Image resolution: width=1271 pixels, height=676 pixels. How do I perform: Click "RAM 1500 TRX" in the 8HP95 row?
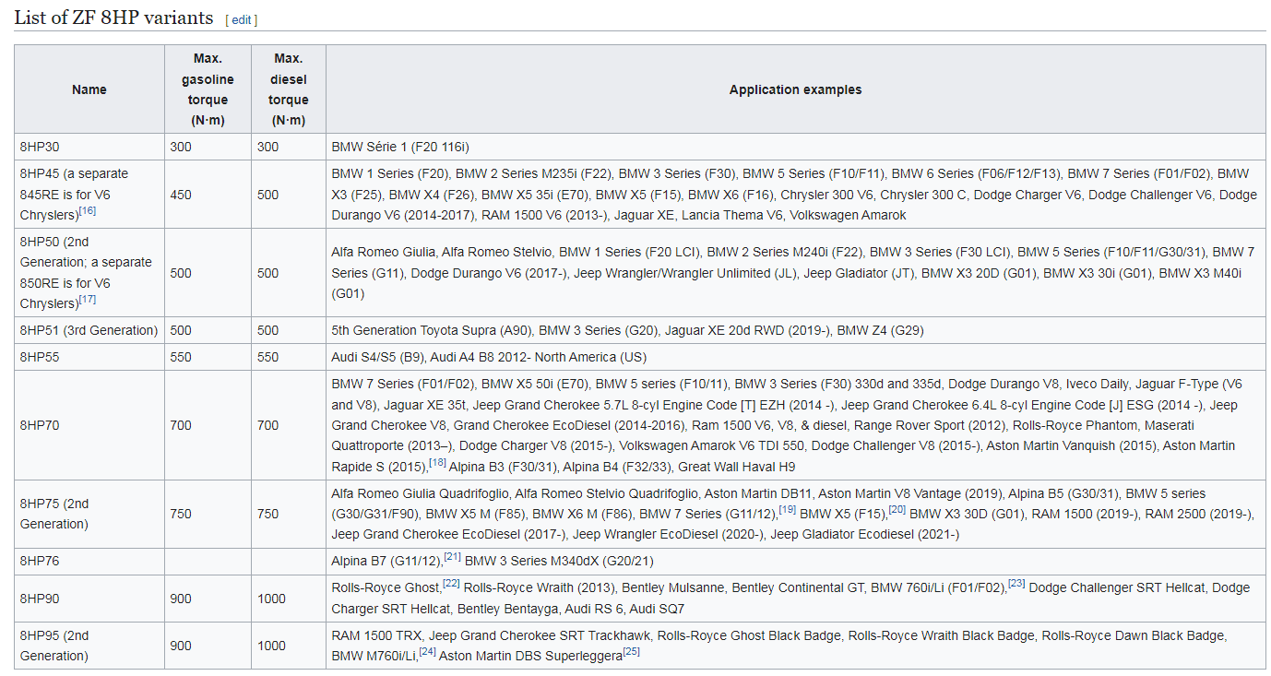[x=376, y=635]
